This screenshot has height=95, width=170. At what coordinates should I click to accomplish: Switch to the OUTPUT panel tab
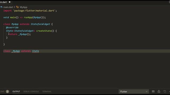(16, 92)
